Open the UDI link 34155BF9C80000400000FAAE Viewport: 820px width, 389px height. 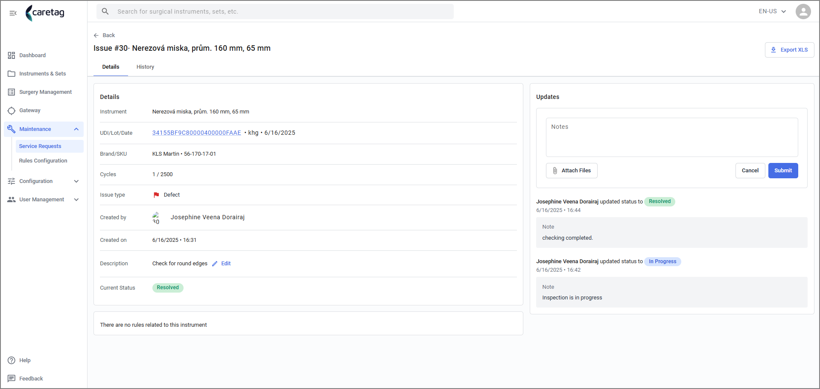coord(196,133)
